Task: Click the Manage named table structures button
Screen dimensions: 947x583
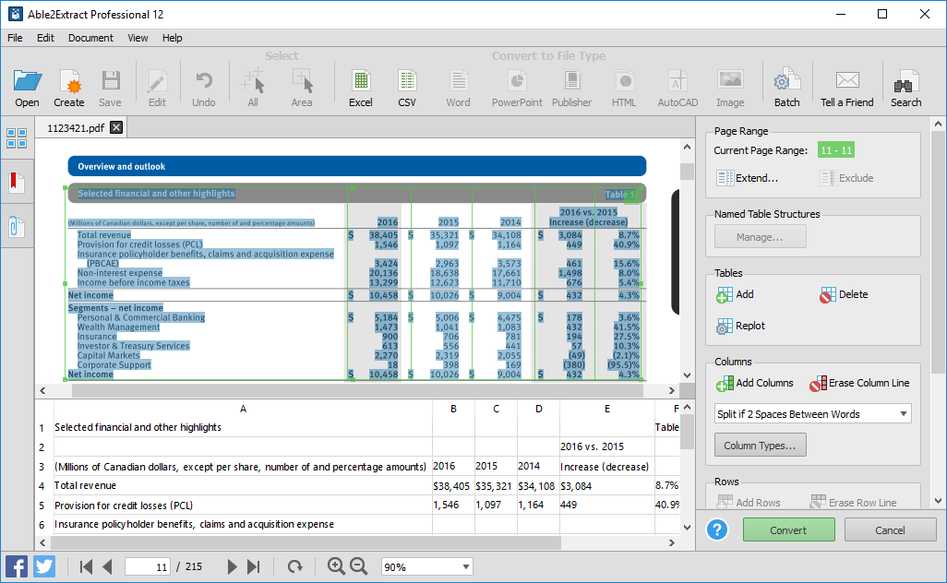Action: coord(760,237)
